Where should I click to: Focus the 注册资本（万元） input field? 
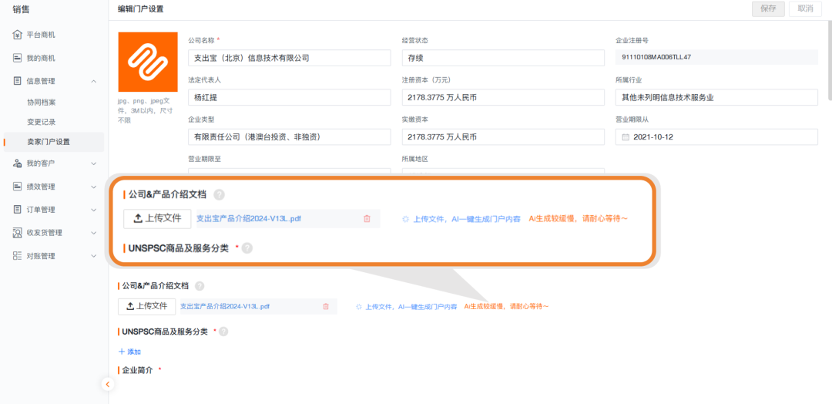click(x=503, y=98)
